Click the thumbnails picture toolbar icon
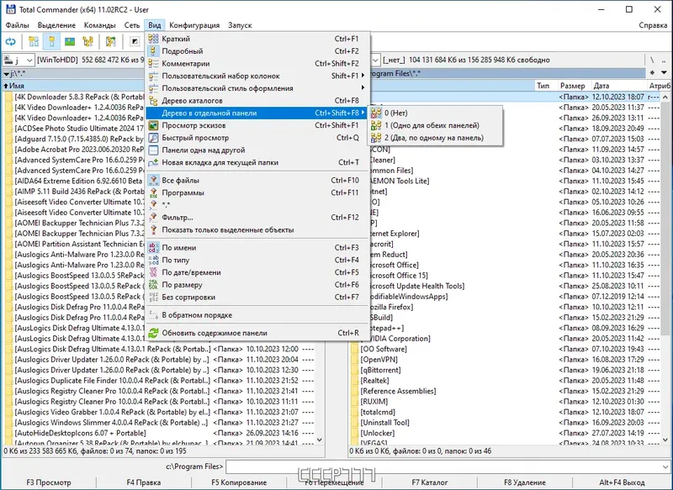 70,41
